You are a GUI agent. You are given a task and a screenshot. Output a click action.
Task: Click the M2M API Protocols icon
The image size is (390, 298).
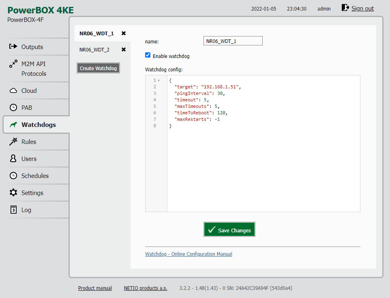[x=13, y=64]
